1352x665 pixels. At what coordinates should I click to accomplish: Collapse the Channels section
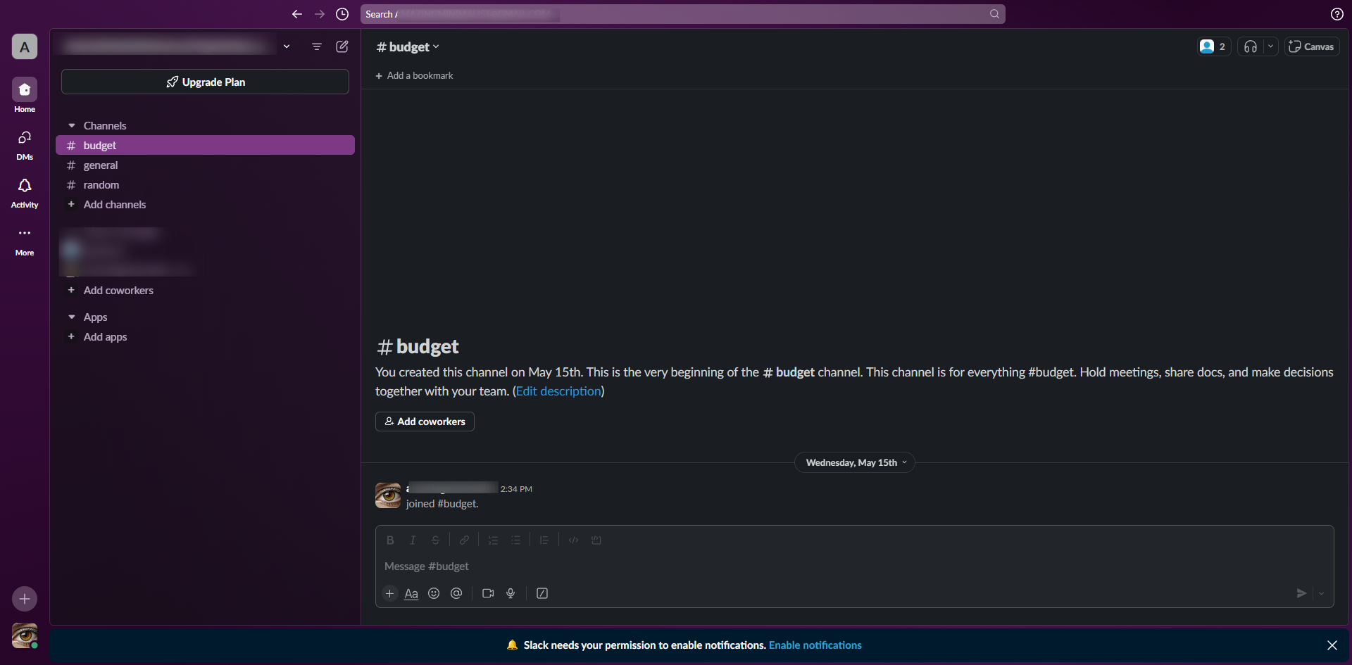point(72,125)
